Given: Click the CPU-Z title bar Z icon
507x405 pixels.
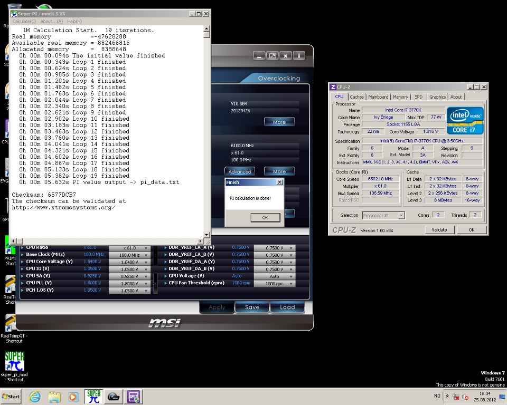Looking at the screenshot, I should click(x=333, y=87).
